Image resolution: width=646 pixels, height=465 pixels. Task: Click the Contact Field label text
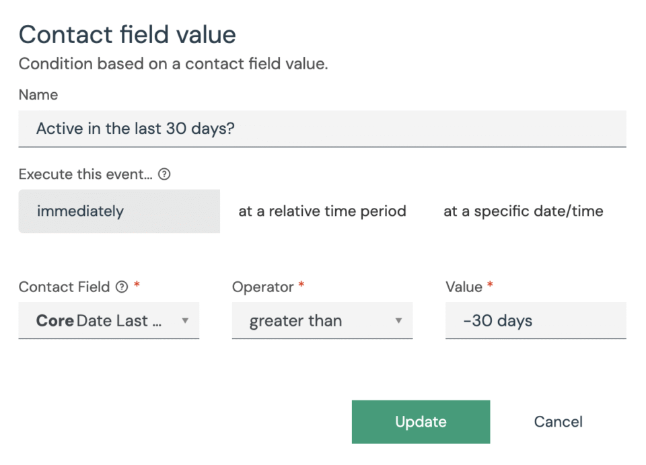tap(64, 287)
